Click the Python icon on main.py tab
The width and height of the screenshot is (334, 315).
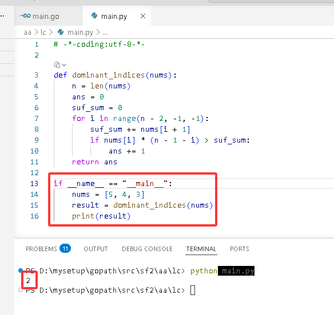click(94, 16)
